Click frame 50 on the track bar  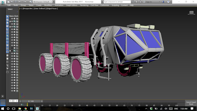pos(102,105)
